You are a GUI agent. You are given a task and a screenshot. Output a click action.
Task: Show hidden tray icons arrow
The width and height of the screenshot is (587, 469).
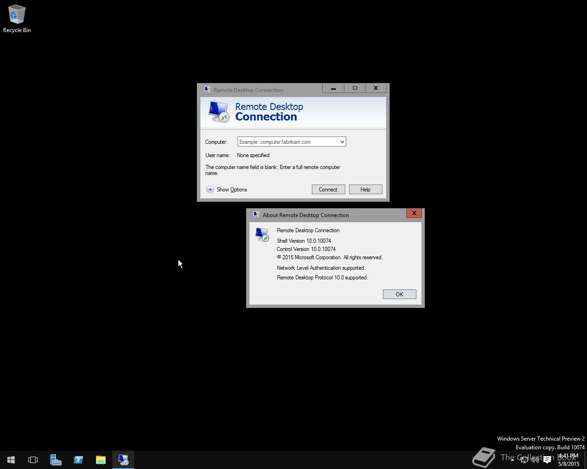512,459
